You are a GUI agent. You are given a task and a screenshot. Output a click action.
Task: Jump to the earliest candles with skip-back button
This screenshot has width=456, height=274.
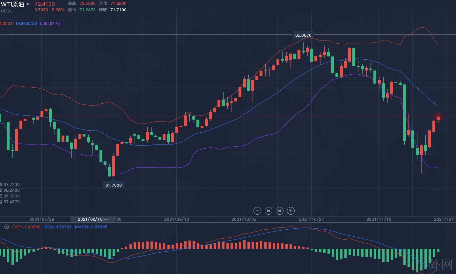pyautogui.click(x=268, y=211)
